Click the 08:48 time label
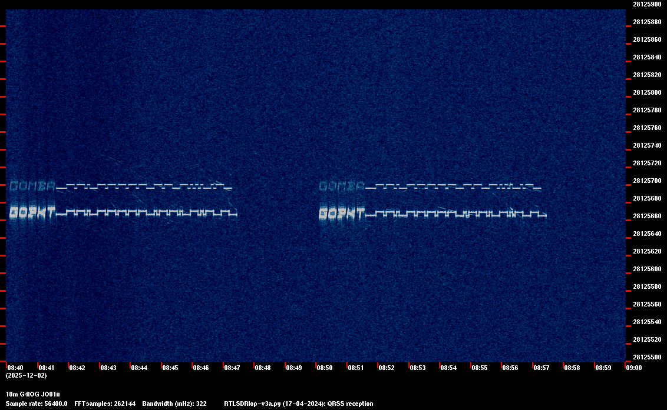Viewport: 667px width, 410px height. click(262, 368)
